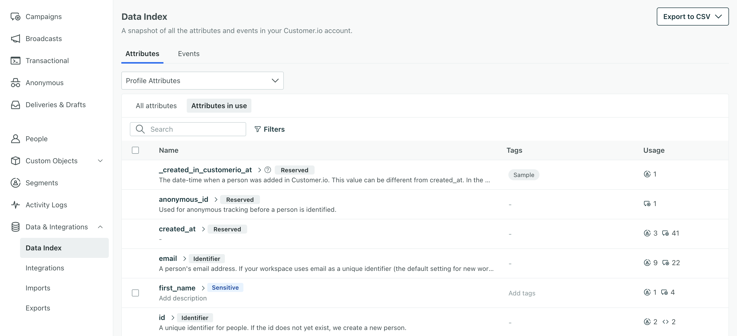Click the Broadcasts megaphone icon
Image resolution: width=737 pixels, height=336 pixels.
[x=16, y=39]
